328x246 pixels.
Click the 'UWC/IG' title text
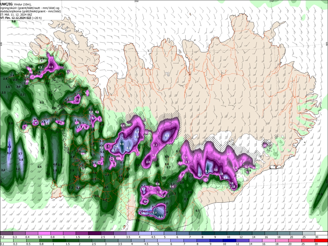pyautogui.click(x=6, y=4)
